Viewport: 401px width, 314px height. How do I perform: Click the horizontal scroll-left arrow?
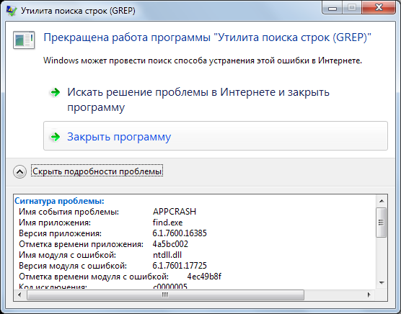click(x=19, y=295)
